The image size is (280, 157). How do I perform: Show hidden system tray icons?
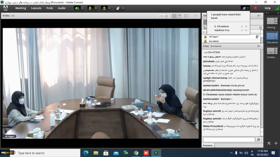(x=231, y=153)
